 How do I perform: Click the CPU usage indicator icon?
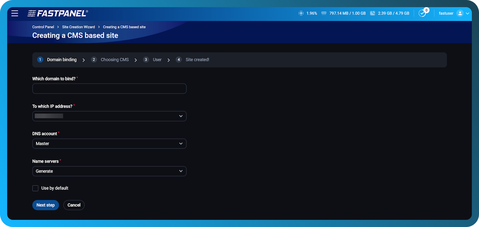pyautogui.click(x=301, y=13)
